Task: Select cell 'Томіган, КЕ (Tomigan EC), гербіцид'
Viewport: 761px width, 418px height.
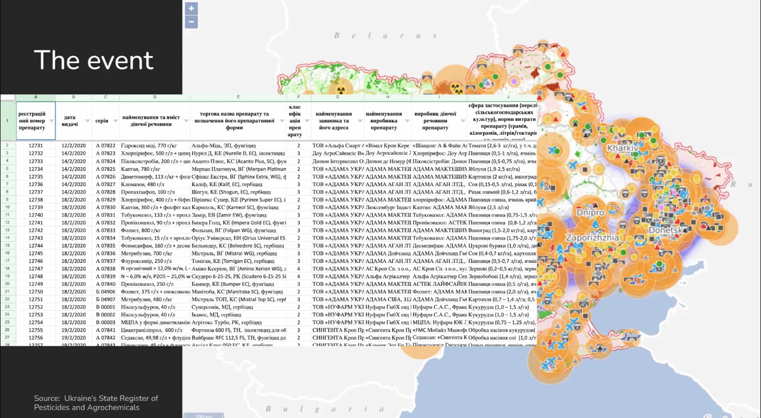Action: tap(238, 261)
